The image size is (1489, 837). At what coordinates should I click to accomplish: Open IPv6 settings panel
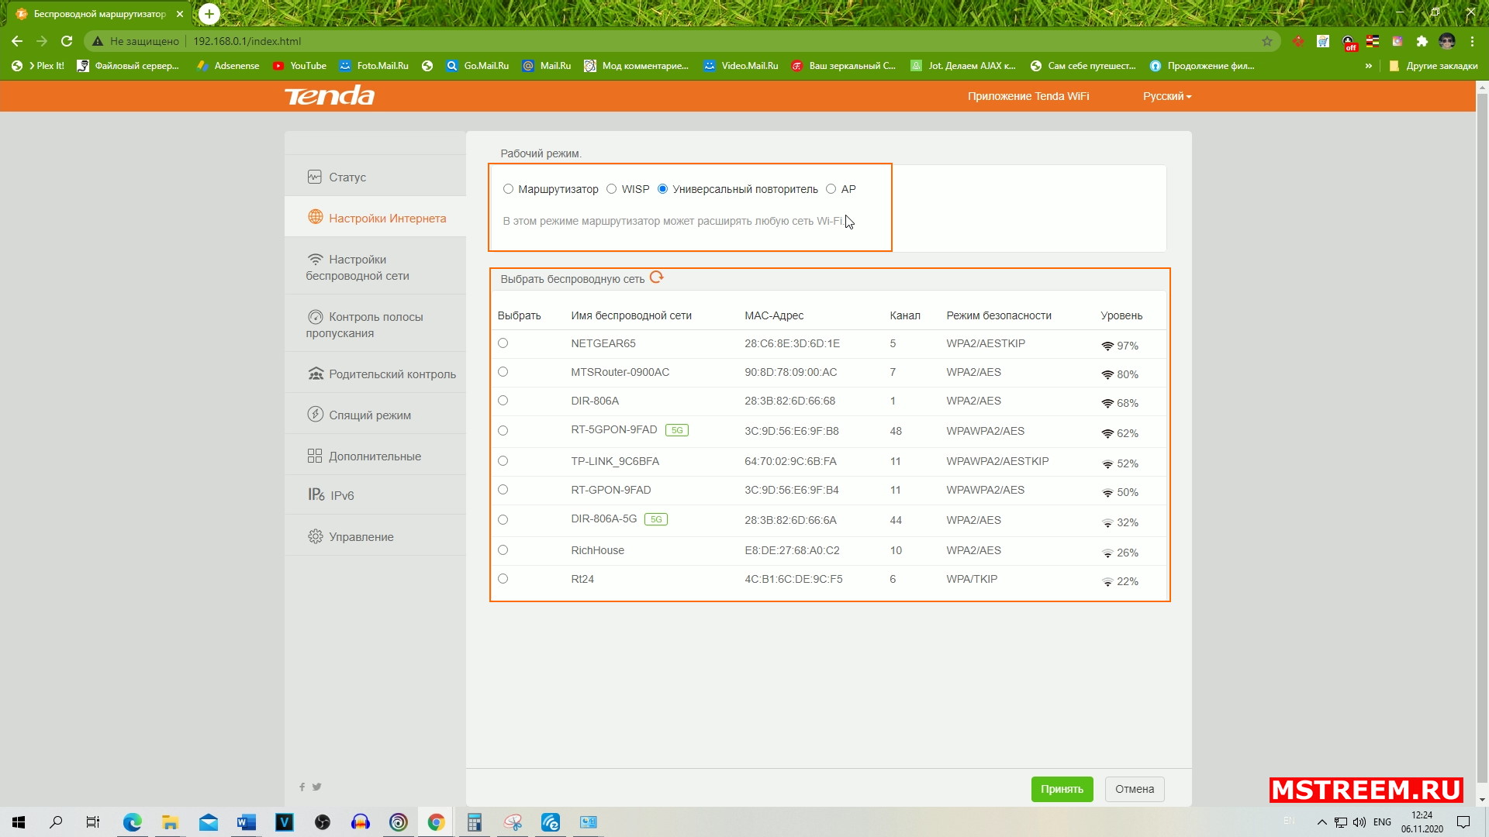[343, 496]
